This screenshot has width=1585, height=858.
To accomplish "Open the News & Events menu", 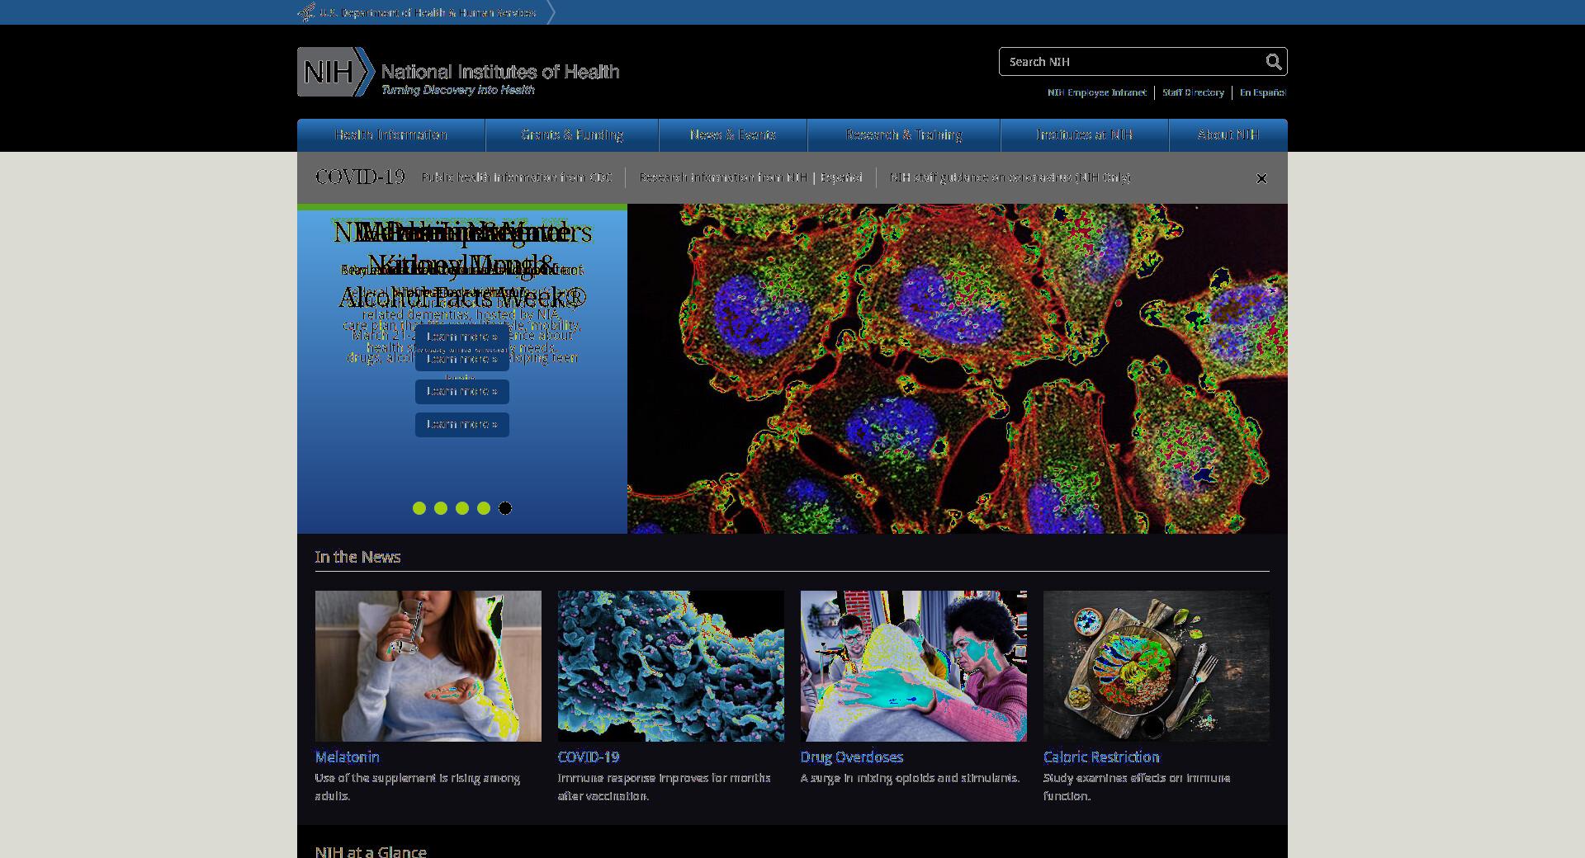I will tap(733, 135).
